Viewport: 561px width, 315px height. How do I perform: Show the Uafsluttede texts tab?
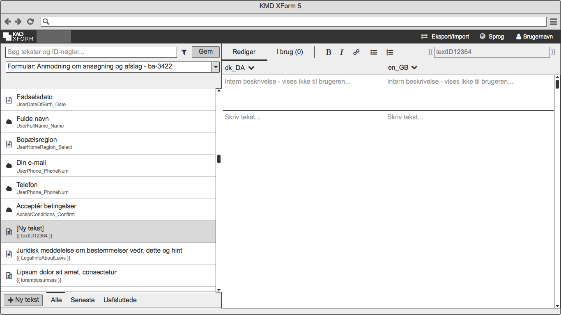[x=120, y=300]
